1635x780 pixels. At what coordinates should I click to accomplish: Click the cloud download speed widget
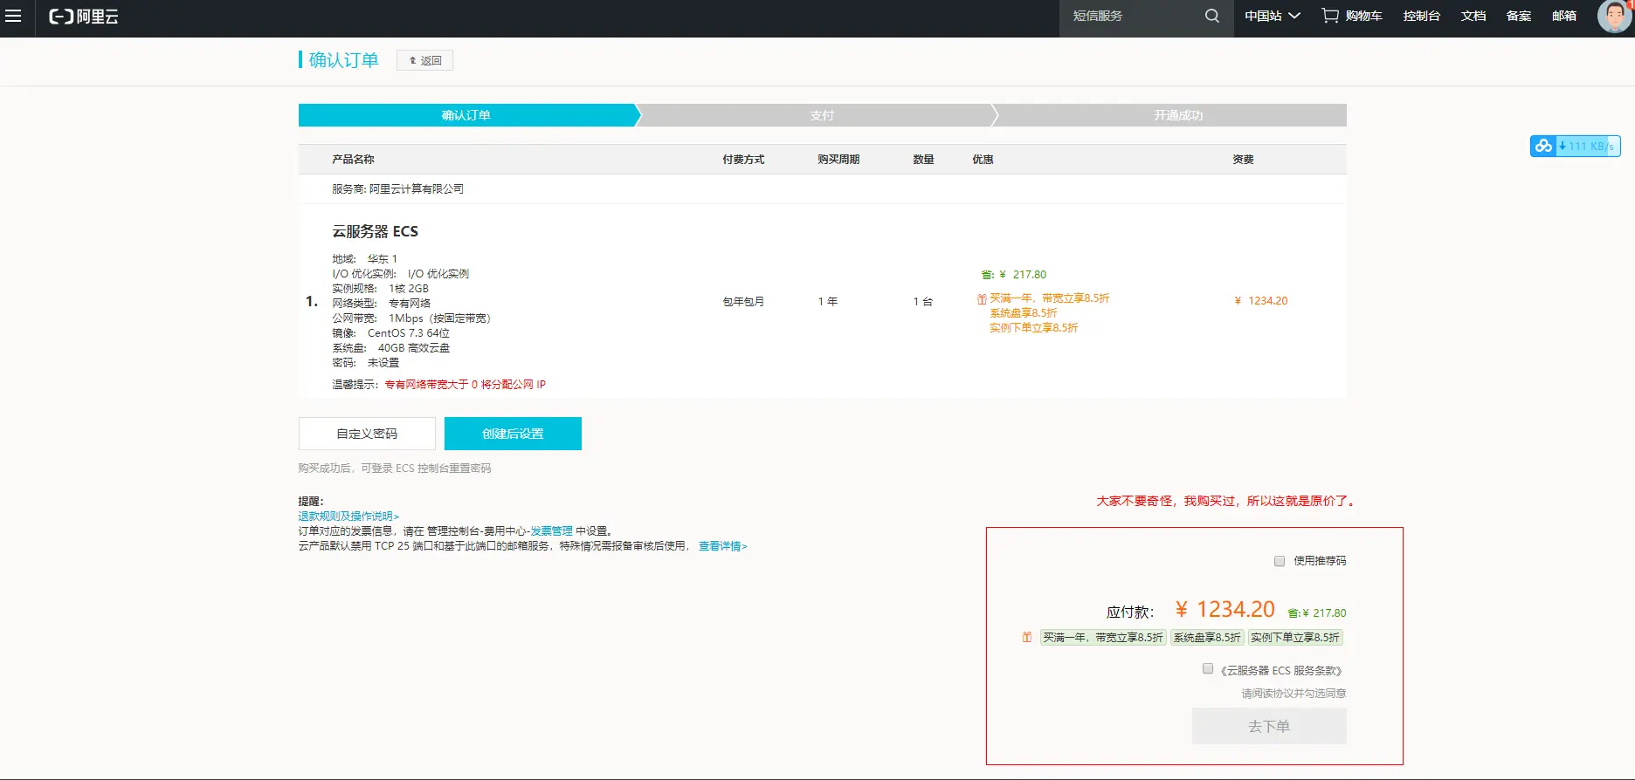click(1575, 146)
